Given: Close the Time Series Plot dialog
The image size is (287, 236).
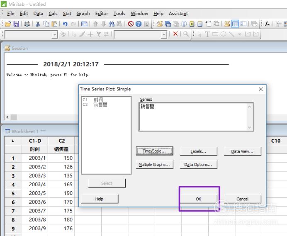Looking at the screenshot, I should click(260, 89).
